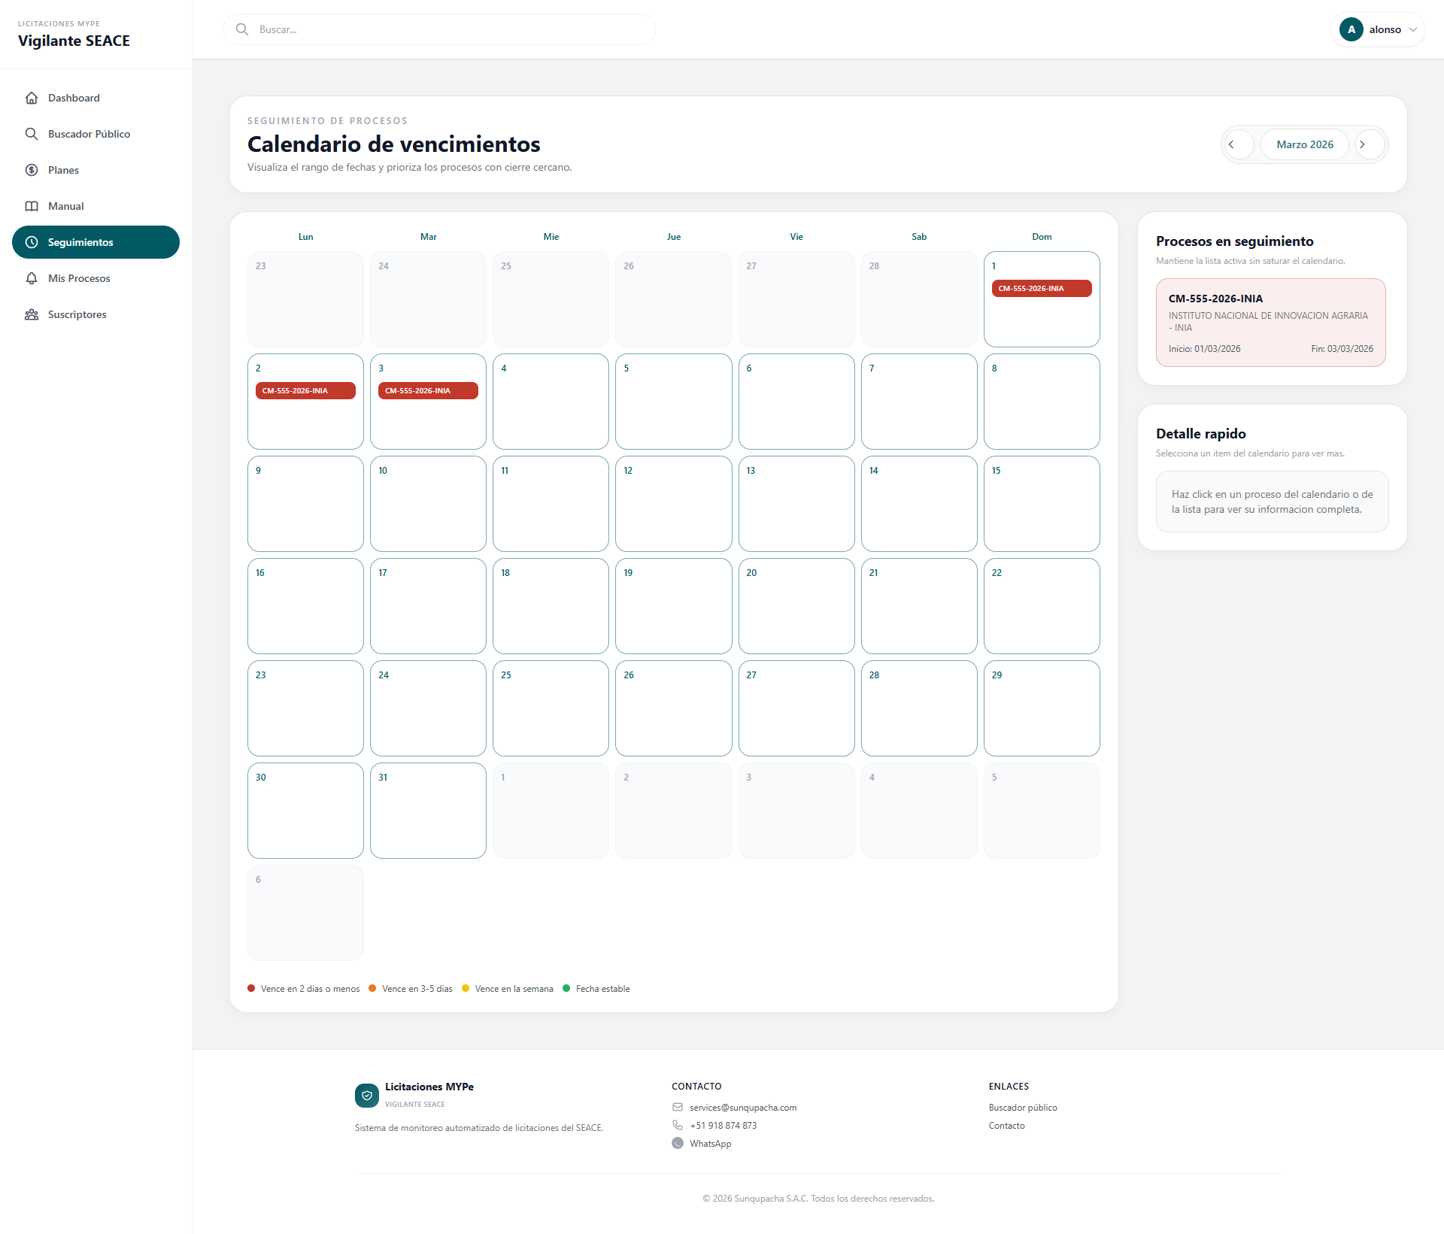Select the Buscador Público magnifier icon
Screen dimensions: 1444x1234
pos(32,134)
